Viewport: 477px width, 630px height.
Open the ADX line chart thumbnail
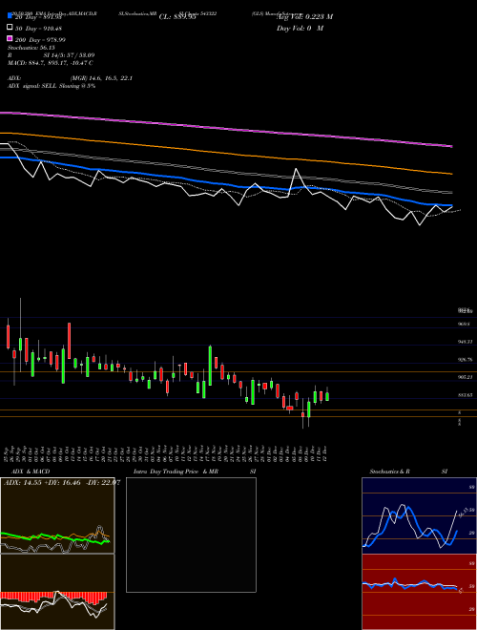(57, 515)
